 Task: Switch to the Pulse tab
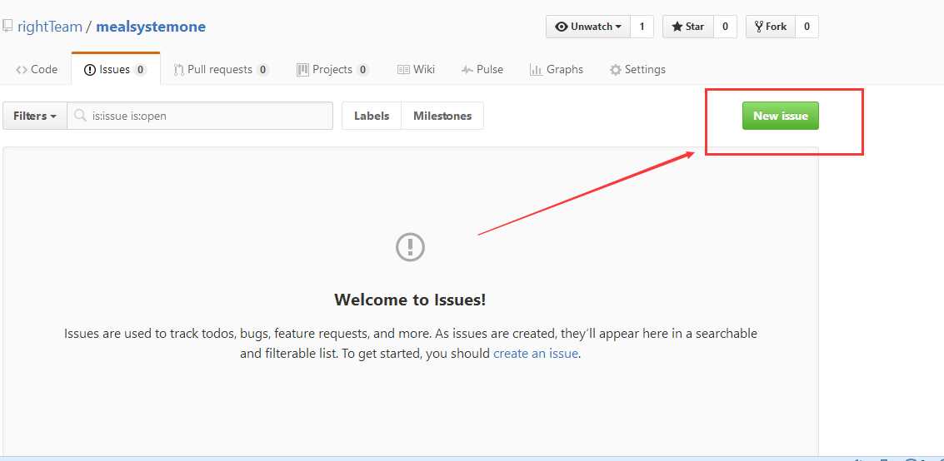point(482,69)
